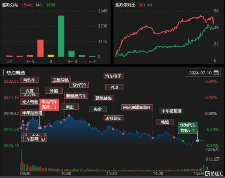Click the 10:30 time axis label
This screenshot has height=178, width=225.
point(66,173)
